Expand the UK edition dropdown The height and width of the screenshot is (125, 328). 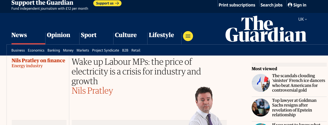click(x=302, y=19)
